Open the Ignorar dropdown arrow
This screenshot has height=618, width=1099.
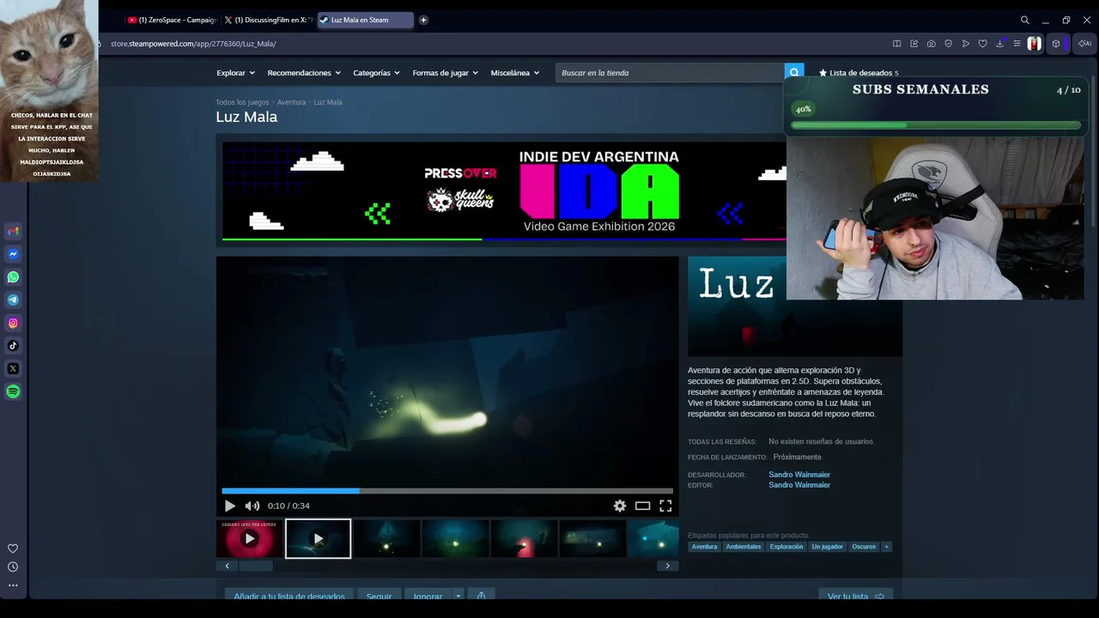[458, 596]
